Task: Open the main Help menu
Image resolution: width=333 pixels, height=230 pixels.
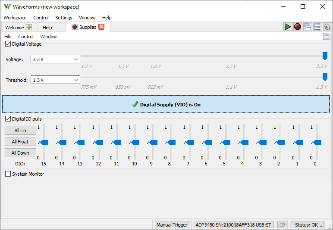Action: click(107, 18)
